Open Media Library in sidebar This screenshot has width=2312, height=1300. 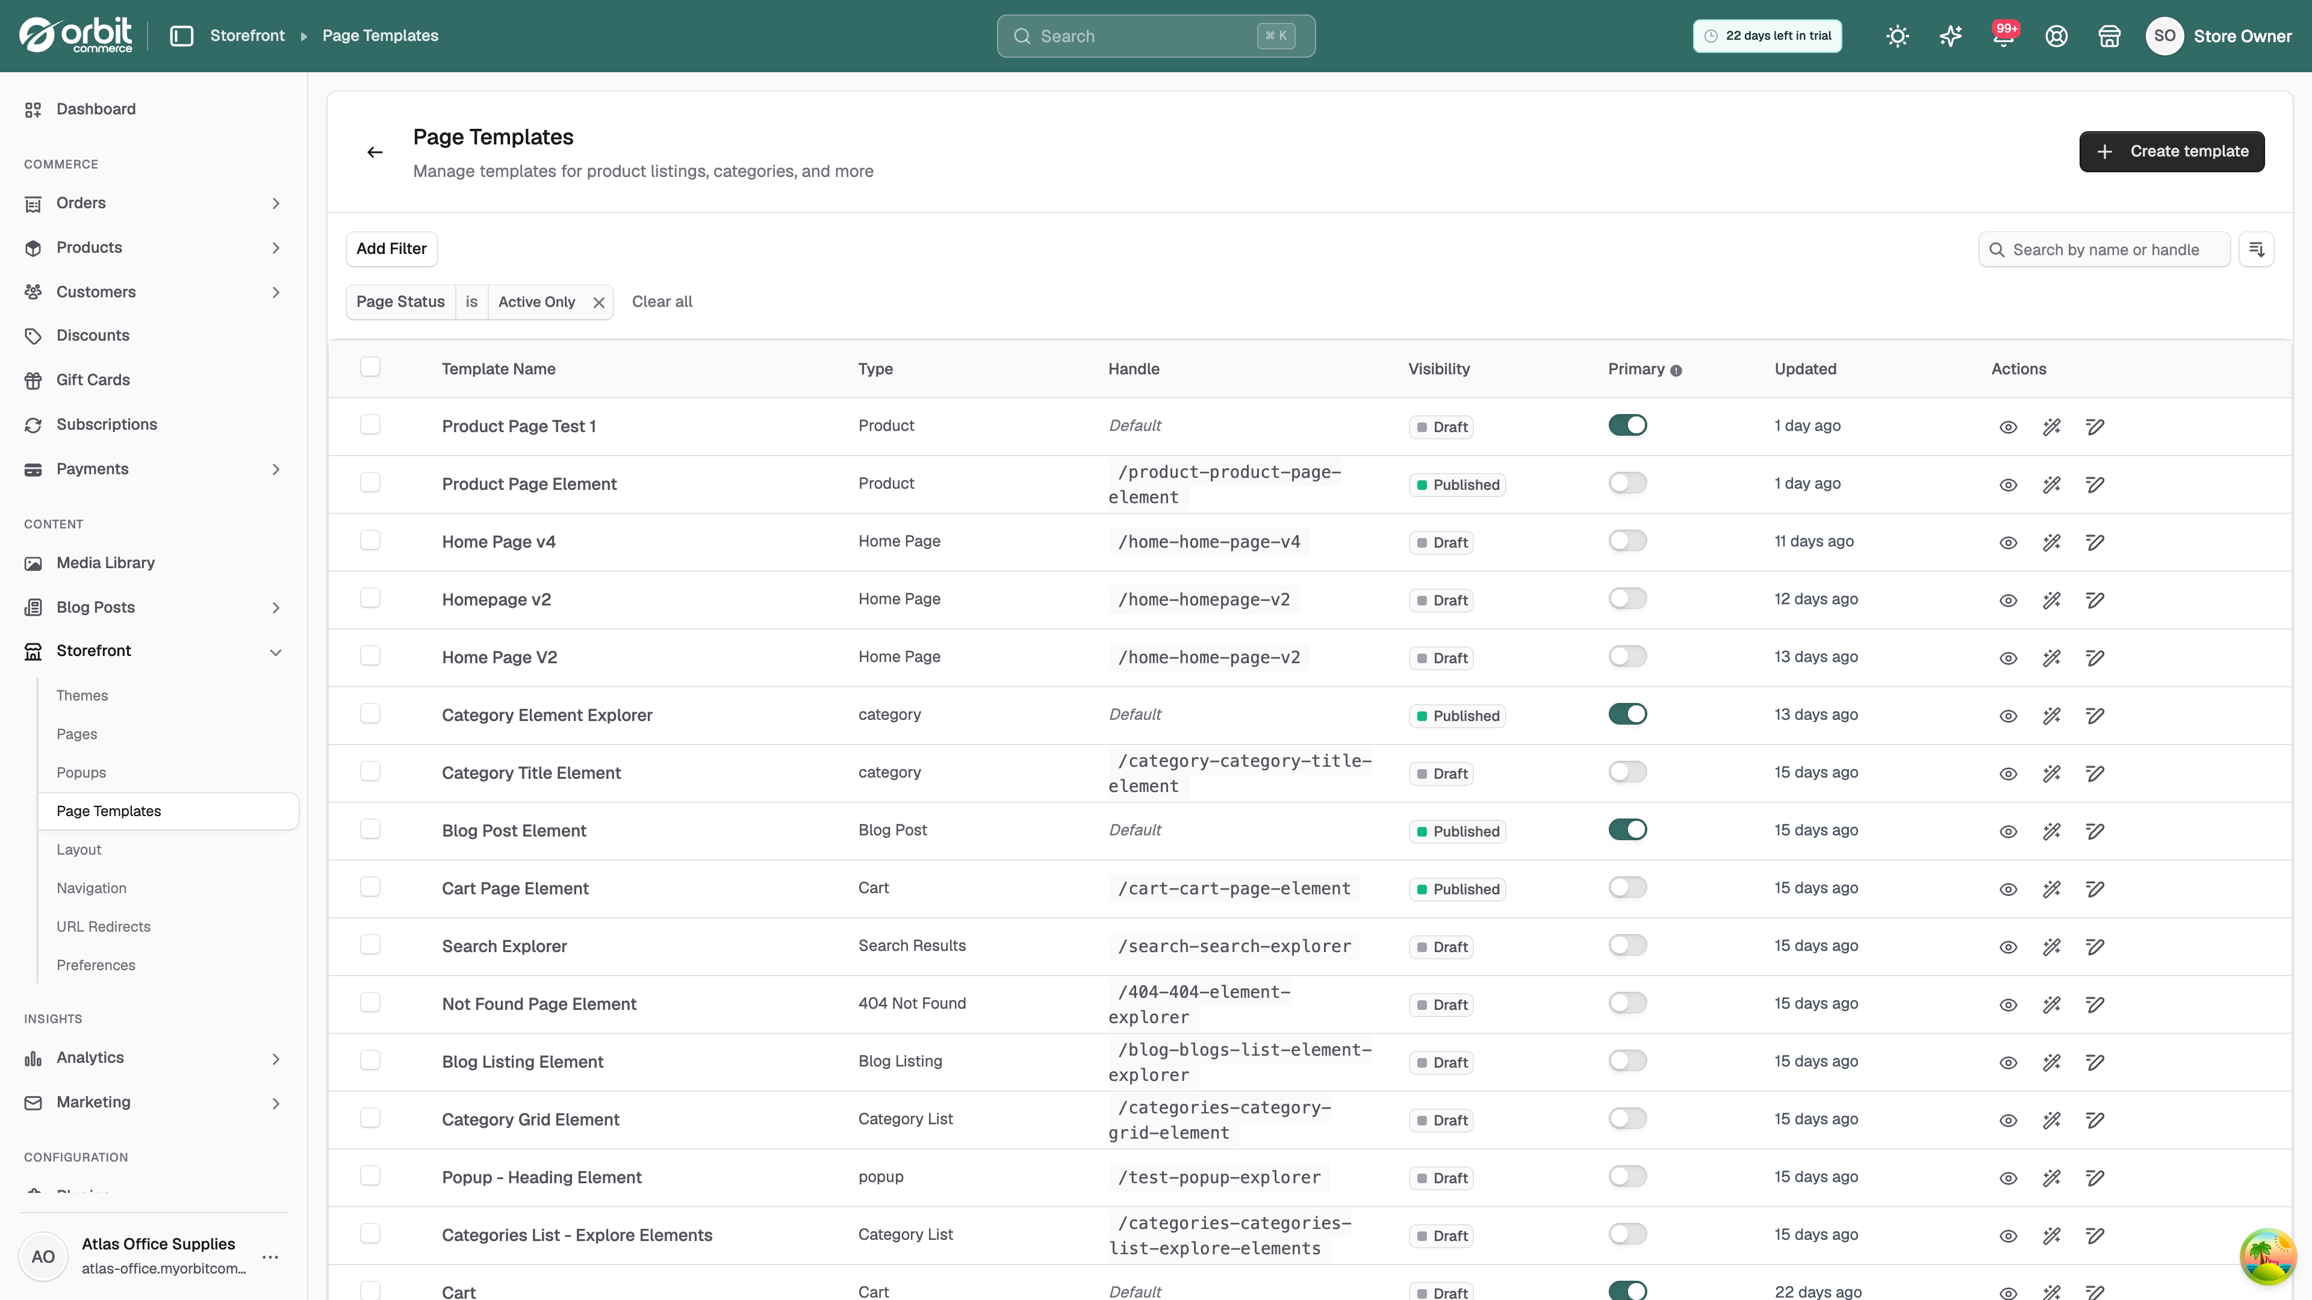(105, 563)
